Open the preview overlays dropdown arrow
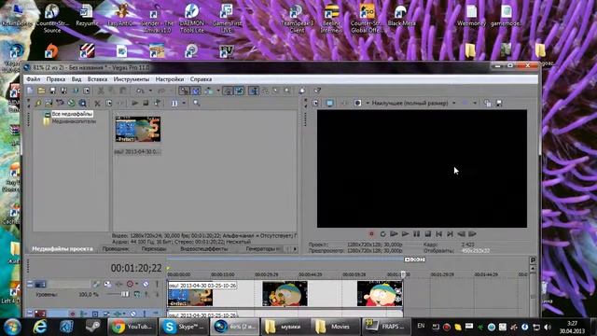This screenshot has height=336, width=597. pos(475,104)
